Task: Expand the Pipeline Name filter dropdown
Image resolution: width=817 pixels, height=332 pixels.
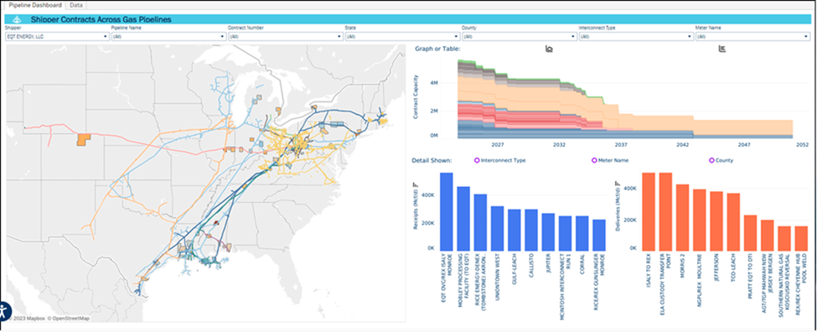Action: [168, 37]
